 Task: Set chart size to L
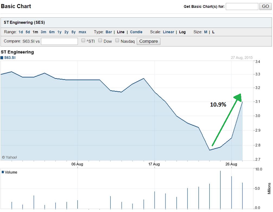pyautogui.click(x=213, y=32)
